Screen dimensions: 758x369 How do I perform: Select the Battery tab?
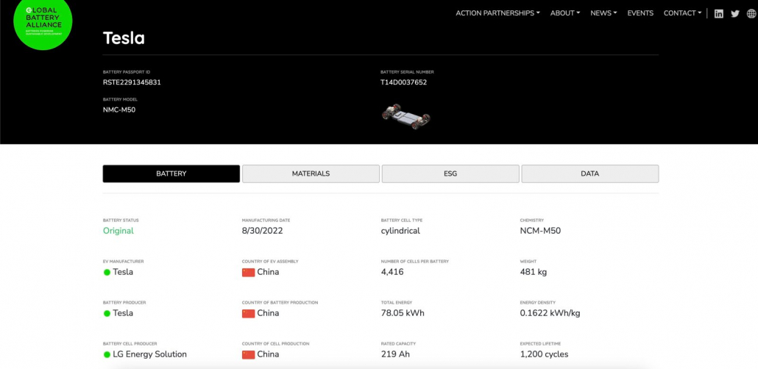coord(171,174)
